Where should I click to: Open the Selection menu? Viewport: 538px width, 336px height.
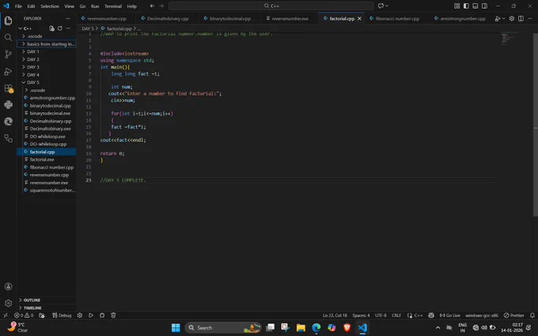point(50,6)
